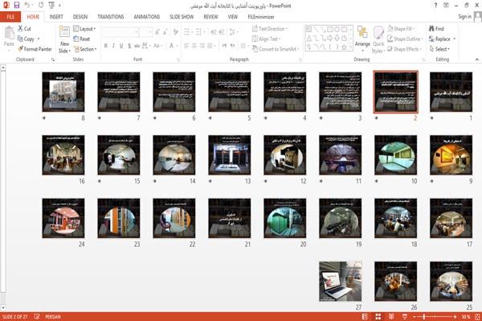Image resolution: width=482 pixels, height=321 pixels.
Task: Toggle Italic formatting
Action: (113, 46)
